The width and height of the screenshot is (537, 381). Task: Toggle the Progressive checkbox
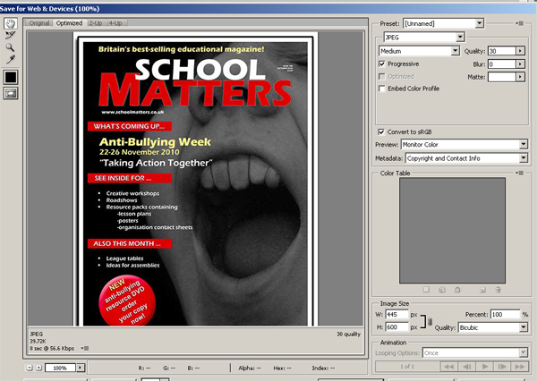point(382,64)
